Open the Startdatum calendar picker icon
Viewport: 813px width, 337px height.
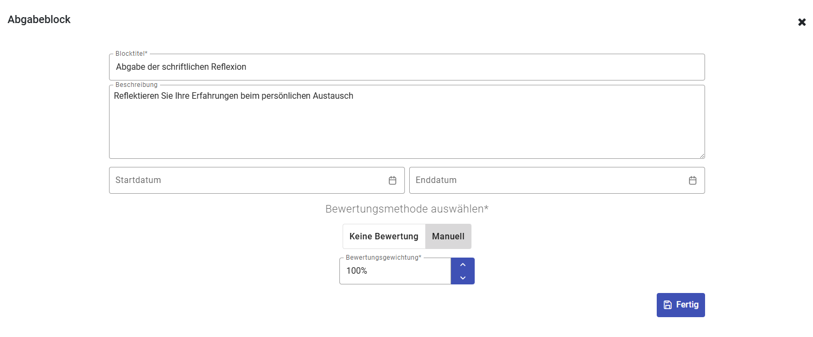(x=393, y=180)
